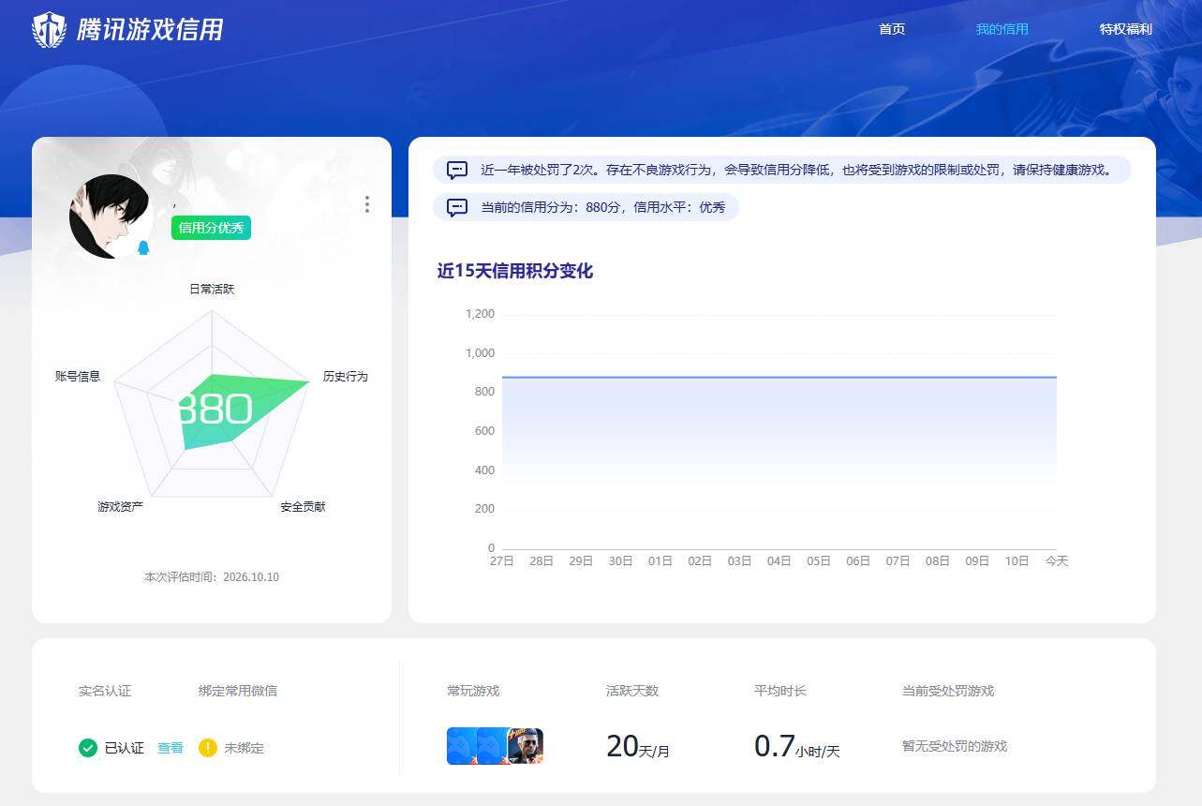Click 账号信息 radar axis label
The image size is (1202, 806).
[78, 376]
